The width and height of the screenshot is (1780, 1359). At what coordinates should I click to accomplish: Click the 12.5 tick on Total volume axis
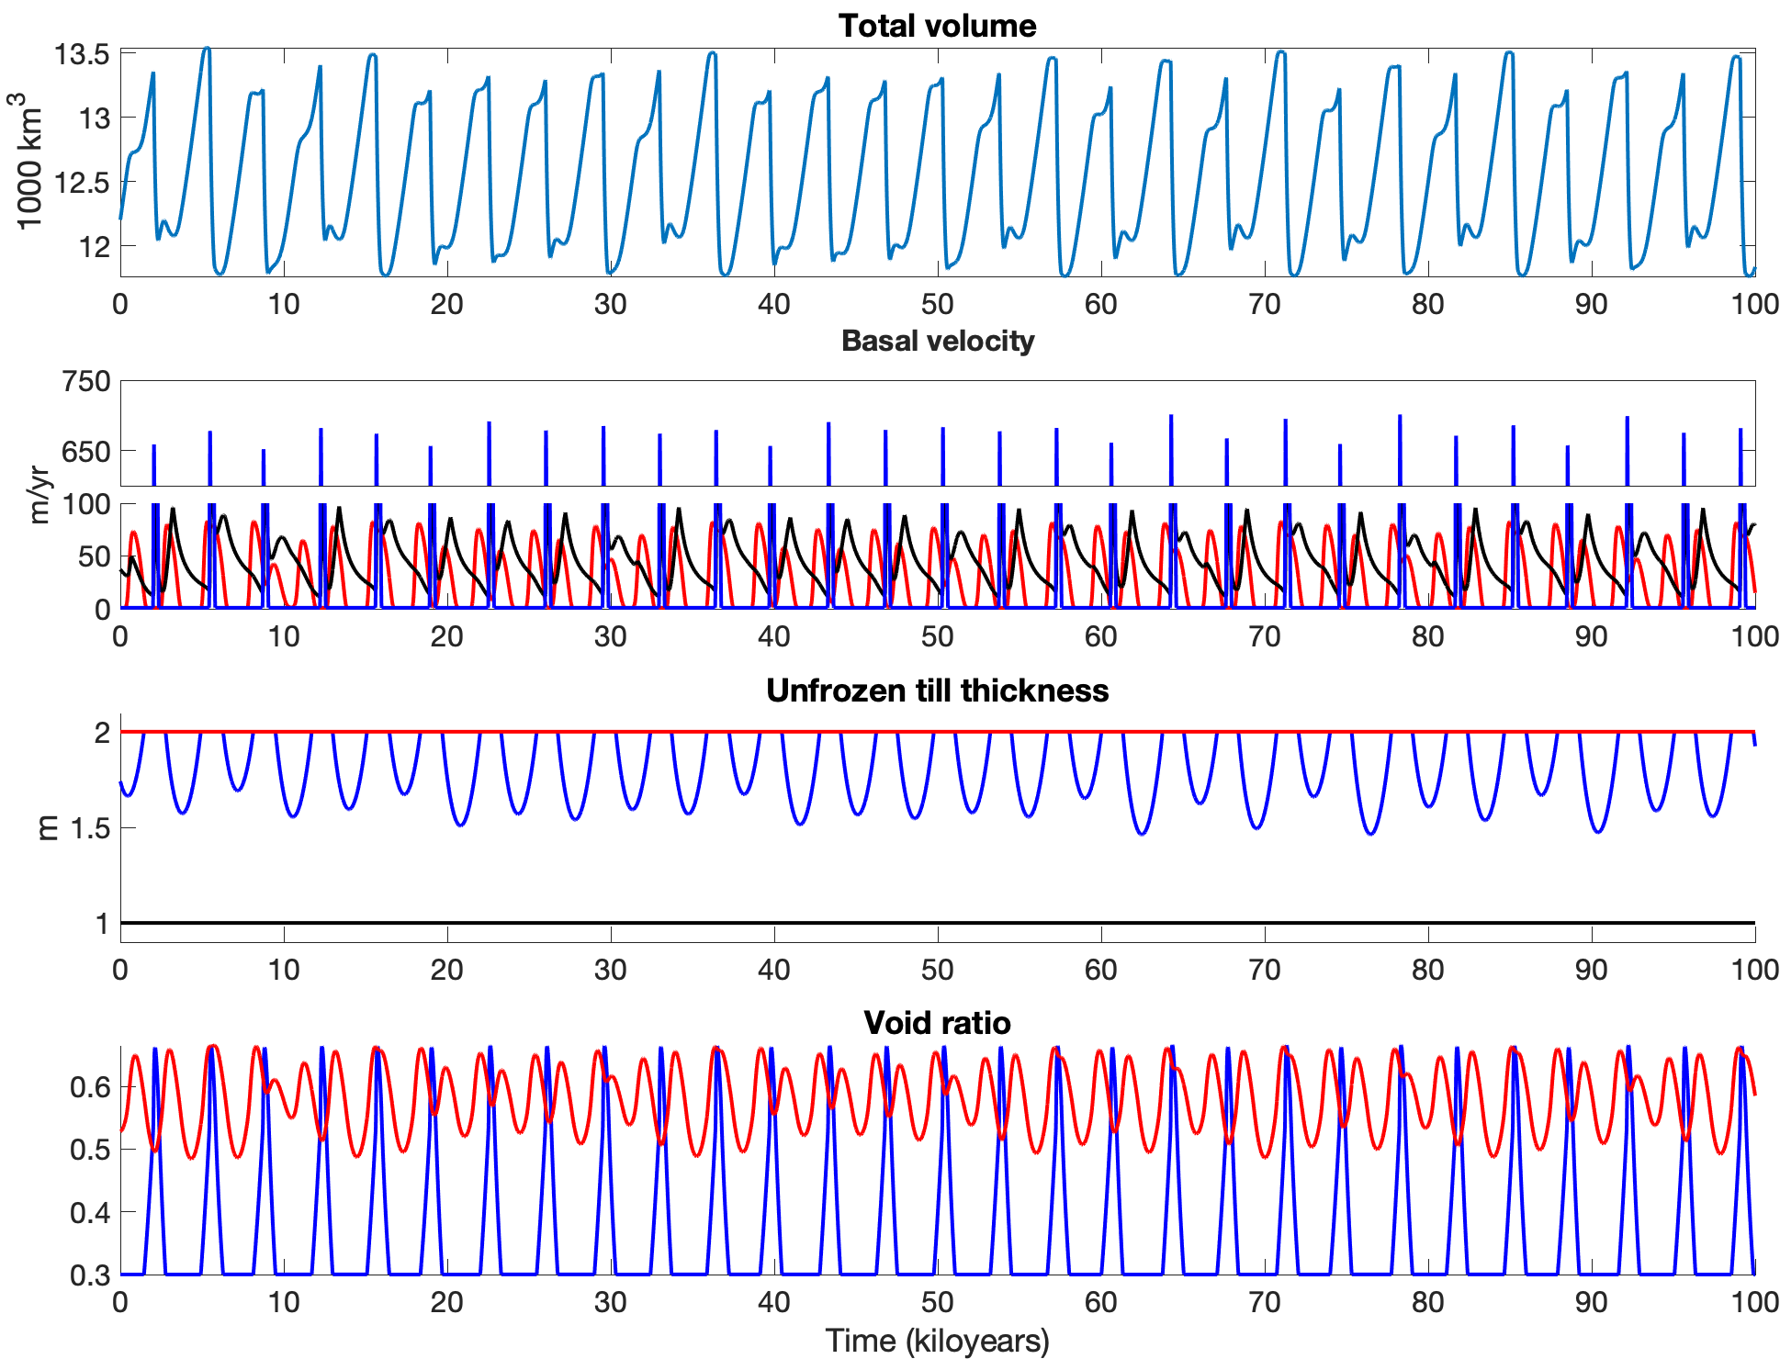click(83, 183)
